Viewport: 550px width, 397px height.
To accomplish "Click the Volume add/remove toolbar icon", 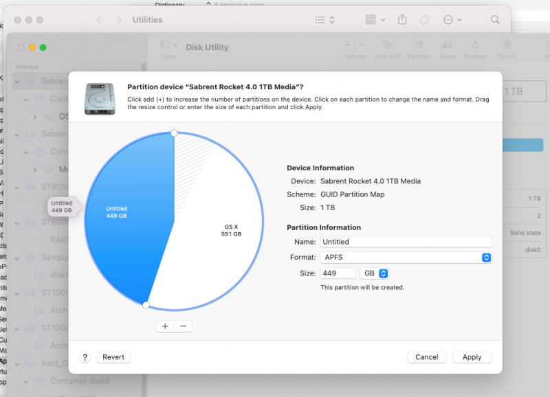I will pos(355,45).
